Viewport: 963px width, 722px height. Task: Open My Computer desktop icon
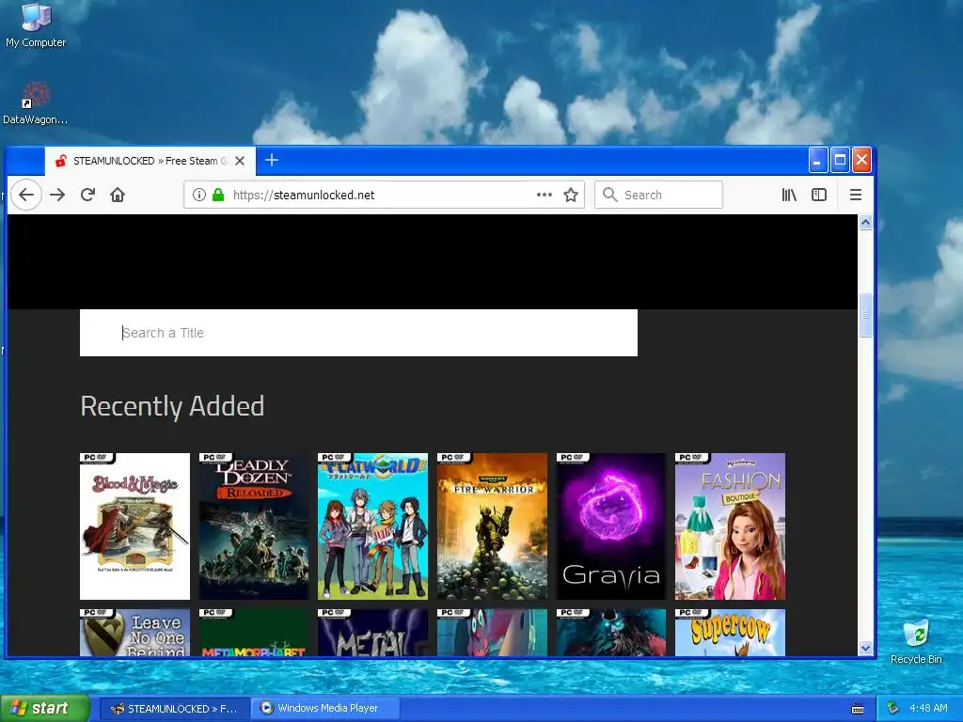pos(36,25)
